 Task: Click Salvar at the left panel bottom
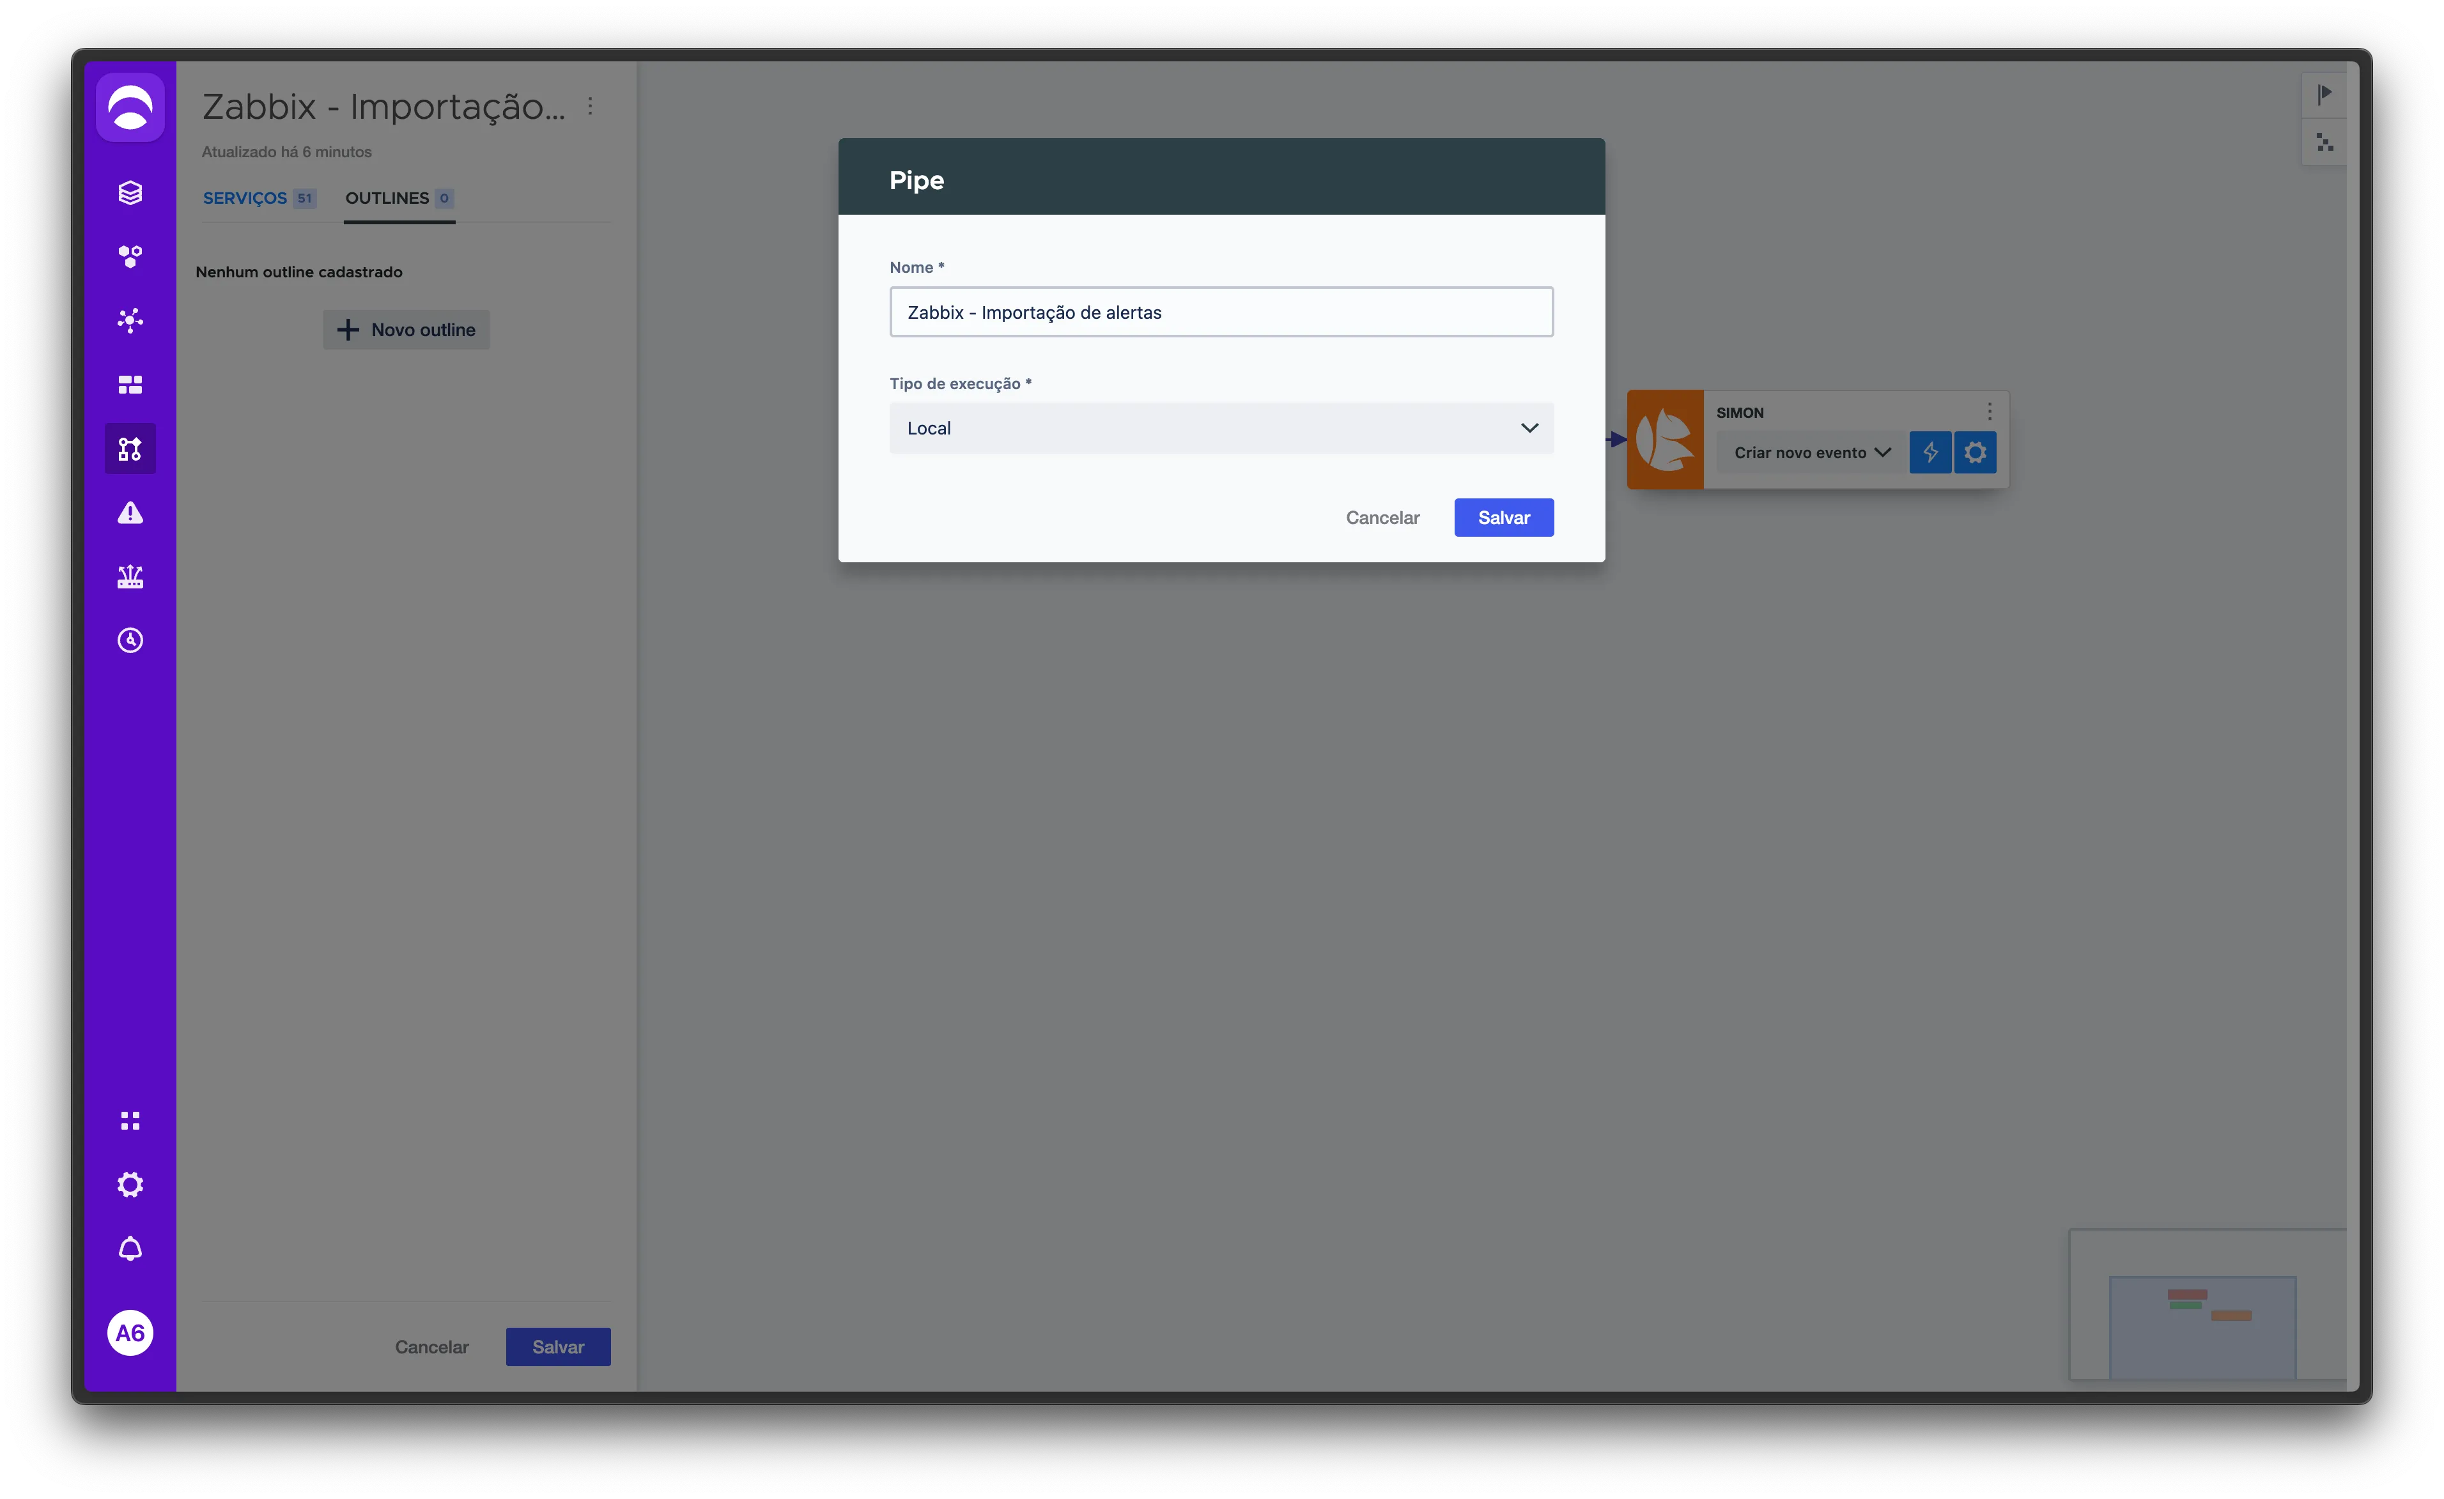pos(559,1348)
